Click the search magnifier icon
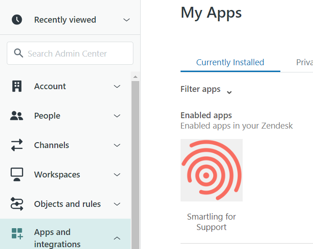 [x=19, y=53]
